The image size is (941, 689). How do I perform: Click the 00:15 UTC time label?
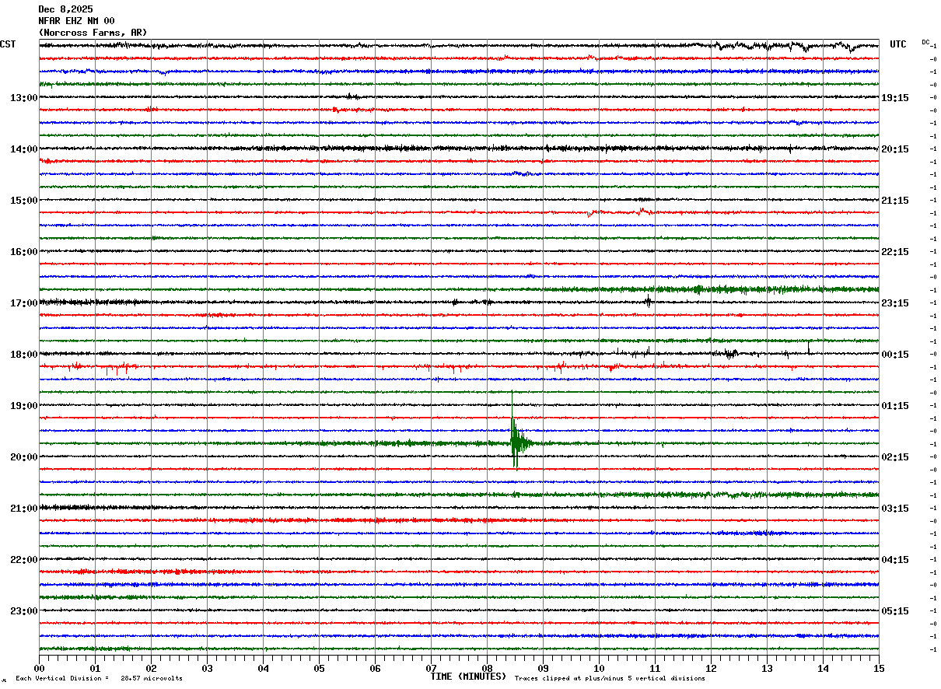(x=895, y=355)
